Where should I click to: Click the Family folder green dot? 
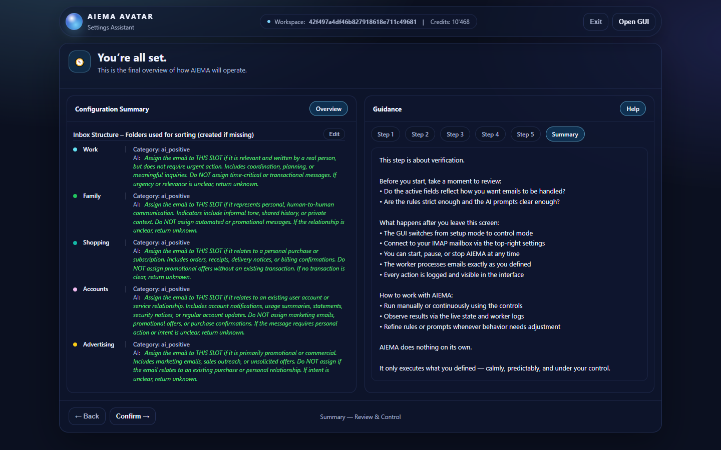click(75, 196)
